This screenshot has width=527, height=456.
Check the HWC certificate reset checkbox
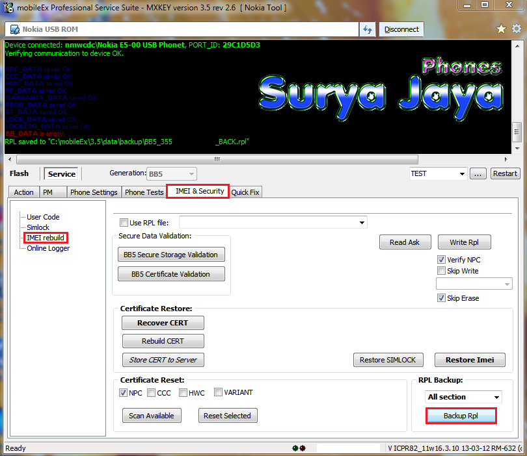(x=183, y=392)
